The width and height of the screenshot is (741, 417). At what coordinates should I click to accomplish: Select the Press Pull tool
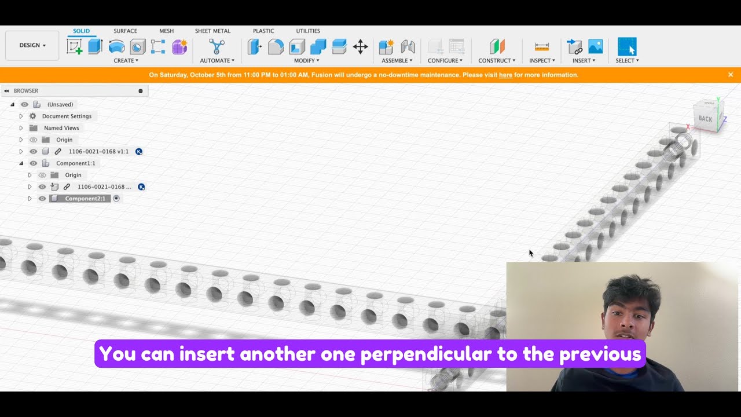(255, 47)
